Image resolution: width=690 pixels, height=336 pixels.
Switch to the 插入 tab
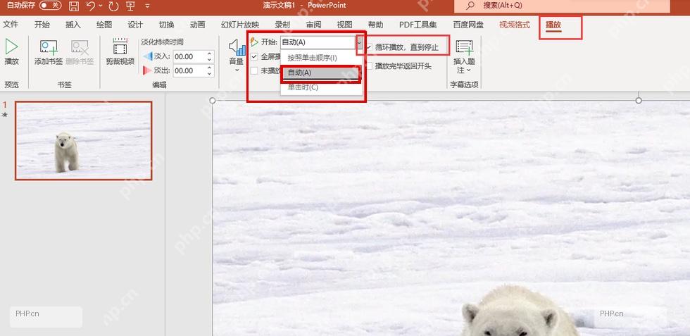(x=73, y=24)
